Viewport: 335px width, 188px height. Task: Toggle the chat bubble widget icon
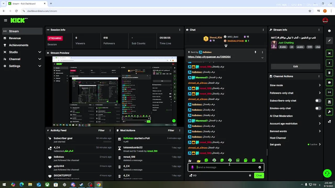click(329, 83)
